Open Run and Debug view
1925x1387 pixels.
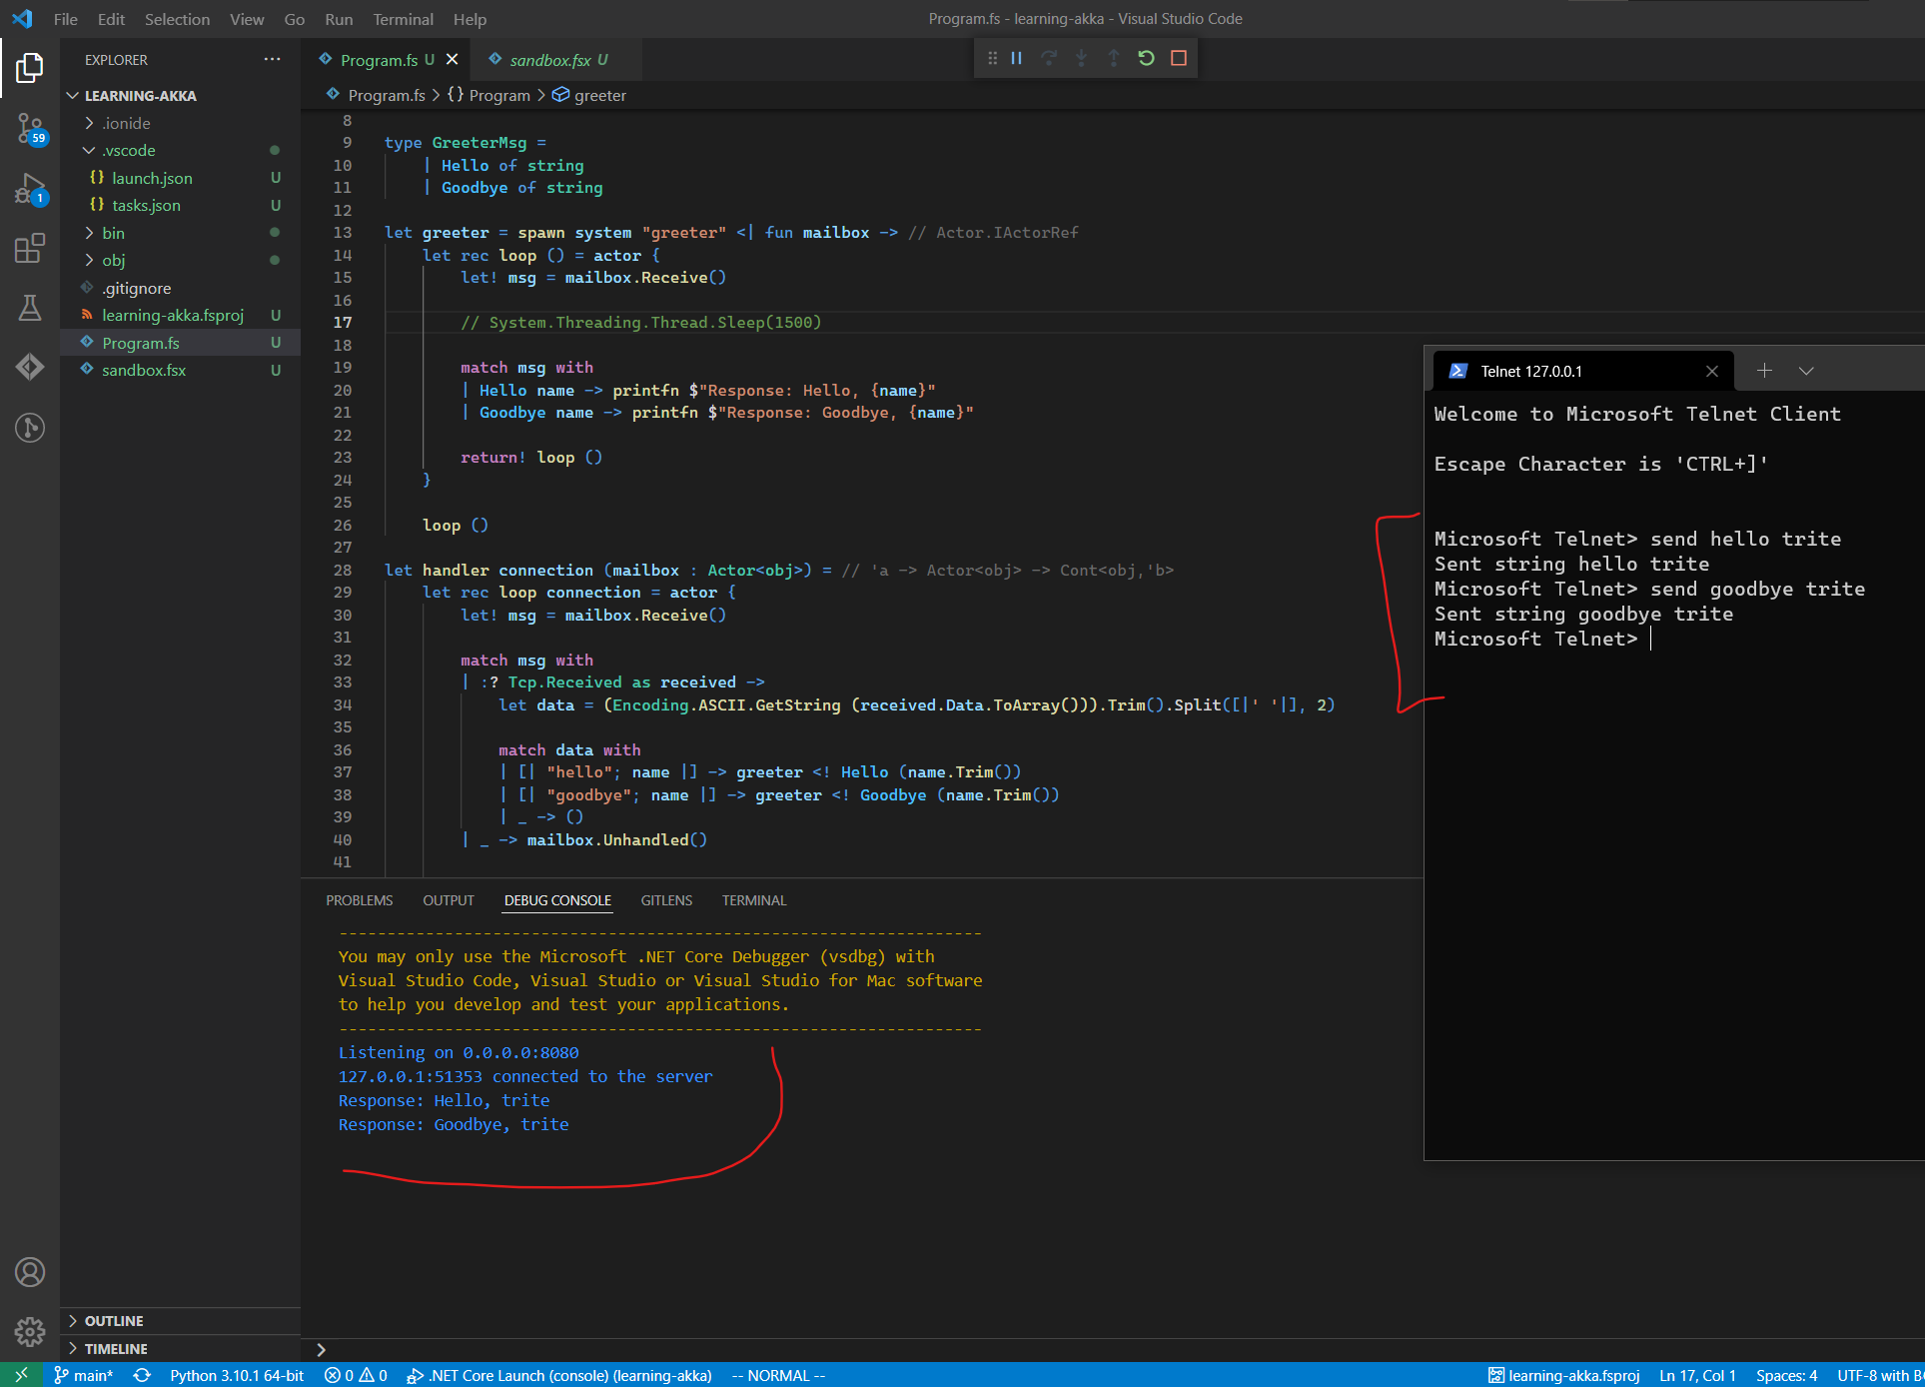point(30,189)
